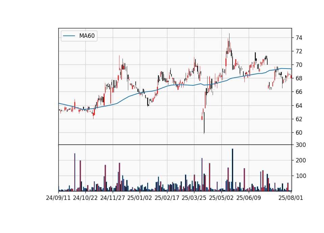Click the tallest volume bar near 275
324x233 pixels.
click(233, 170)
